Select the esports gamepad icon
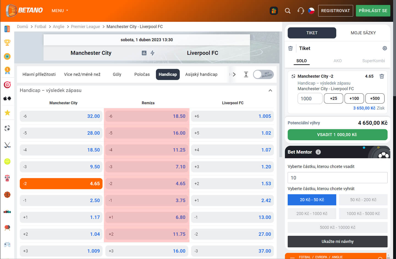Viewport: 396px width, 259px height. pyautogui.click(x=7, y=244)
